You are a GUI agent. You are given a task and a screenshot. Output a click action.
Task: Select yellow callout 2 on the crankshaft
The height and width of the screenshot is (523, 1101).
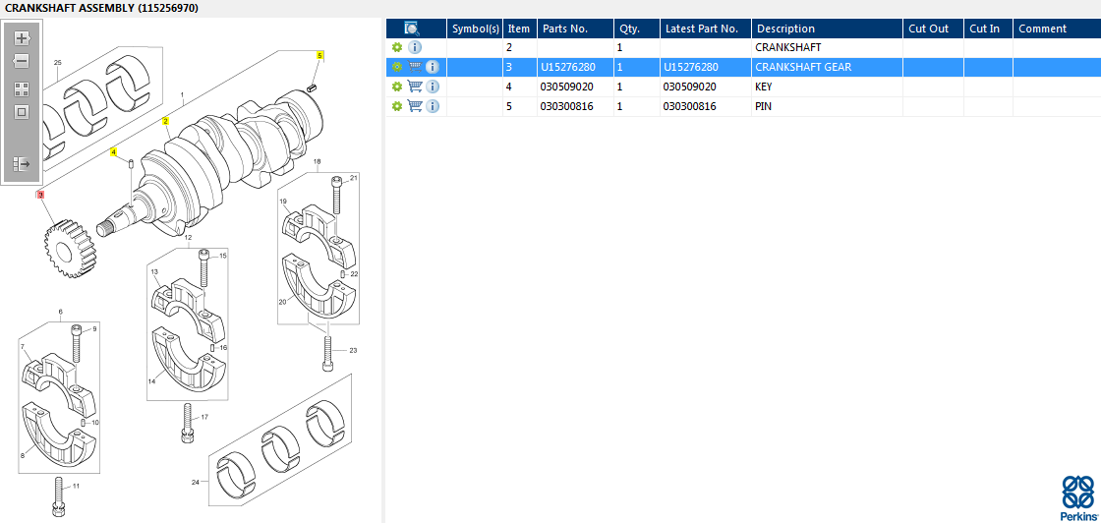click(166, 121)
